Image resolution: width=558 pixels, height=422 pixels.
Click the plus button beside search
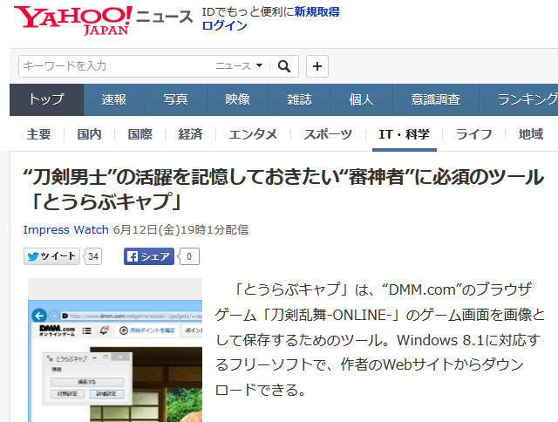317,66
